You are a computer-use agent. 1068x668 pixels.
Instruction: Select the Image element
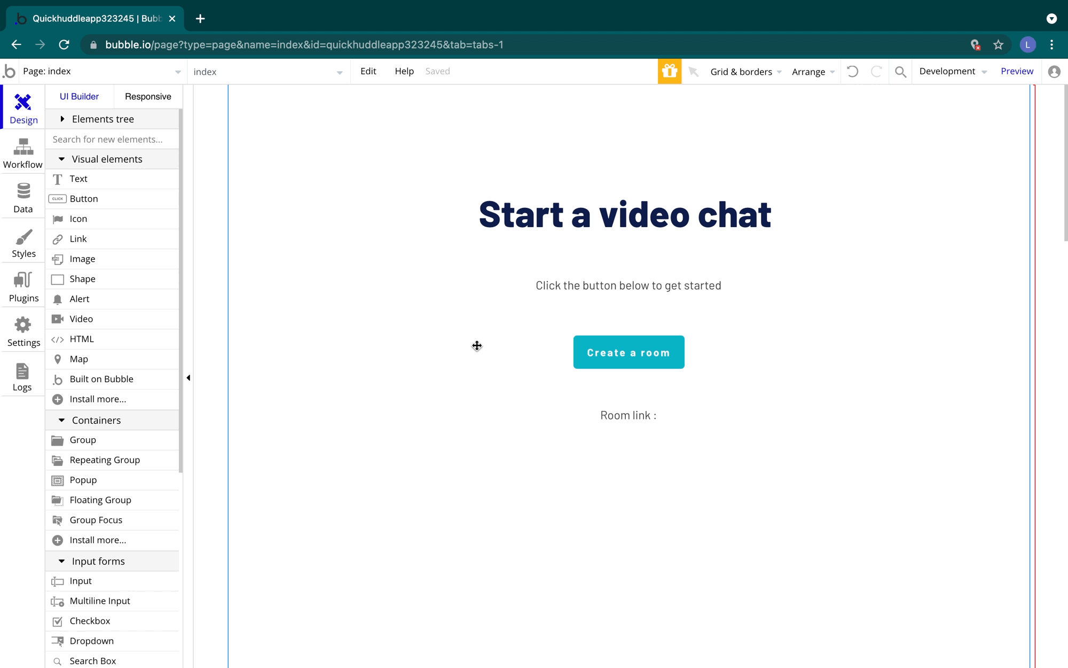(112, 259)
